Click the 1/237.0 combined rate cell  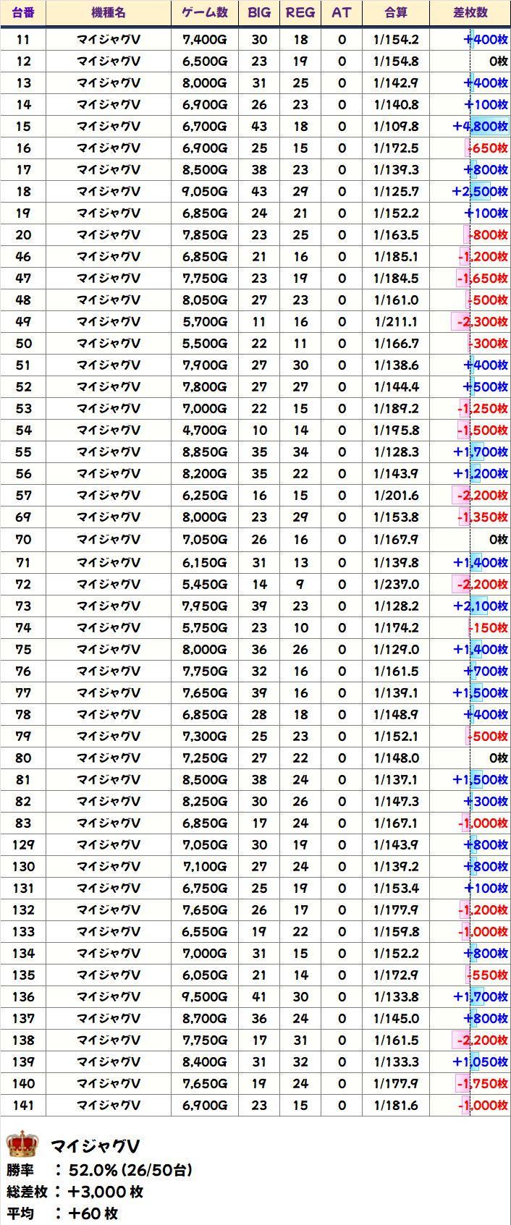coord(396,585)
